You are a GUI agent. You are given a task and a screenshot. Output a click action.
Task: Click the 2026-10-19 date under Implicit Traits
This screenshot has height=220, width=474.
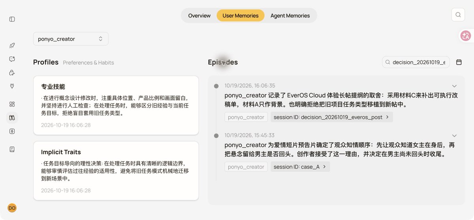click(x=66, y=190)
